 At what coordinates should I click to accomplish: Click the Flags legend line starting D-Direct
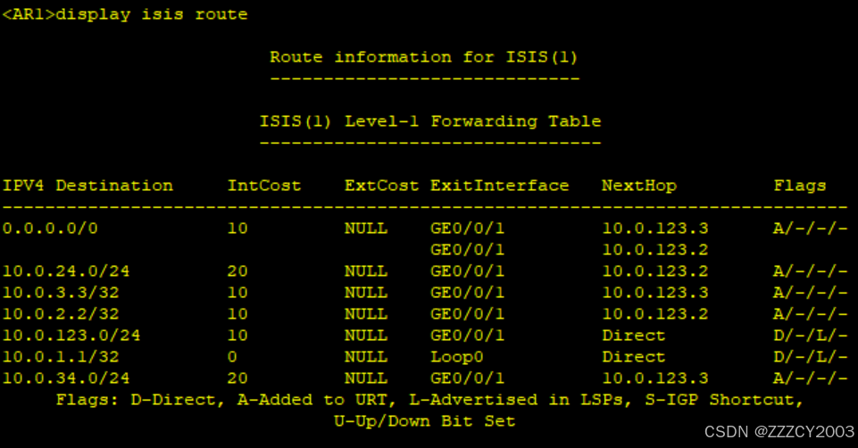click(x=429, y=400)
